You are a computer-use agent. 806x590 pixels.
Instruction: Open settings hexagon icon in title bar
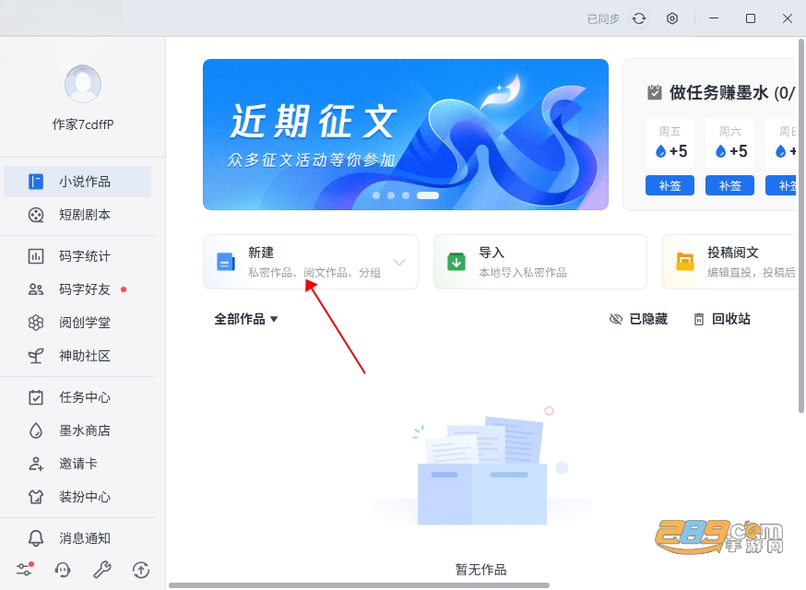point(672,19)
